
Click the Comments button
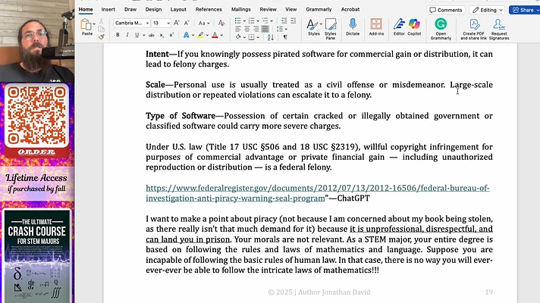click(x=446, y=10)
